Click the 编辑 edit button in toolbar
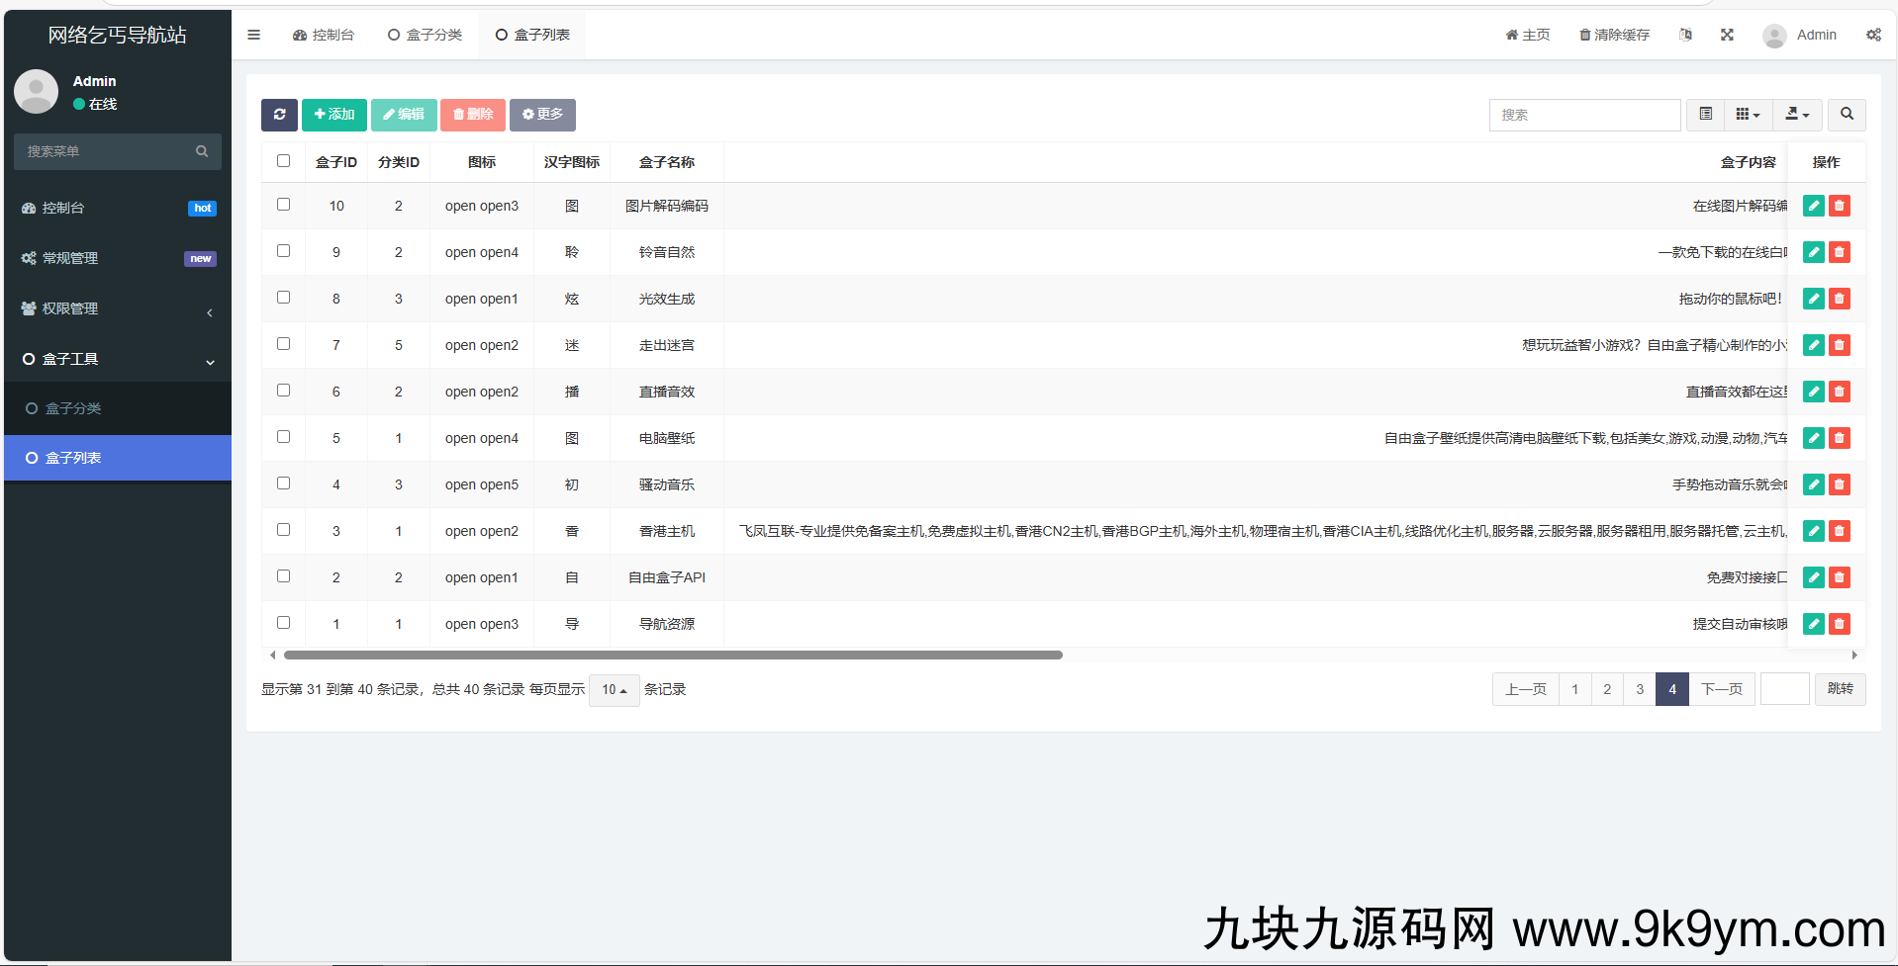Viewport: 1898px width, 966px height. pos(404,115)
